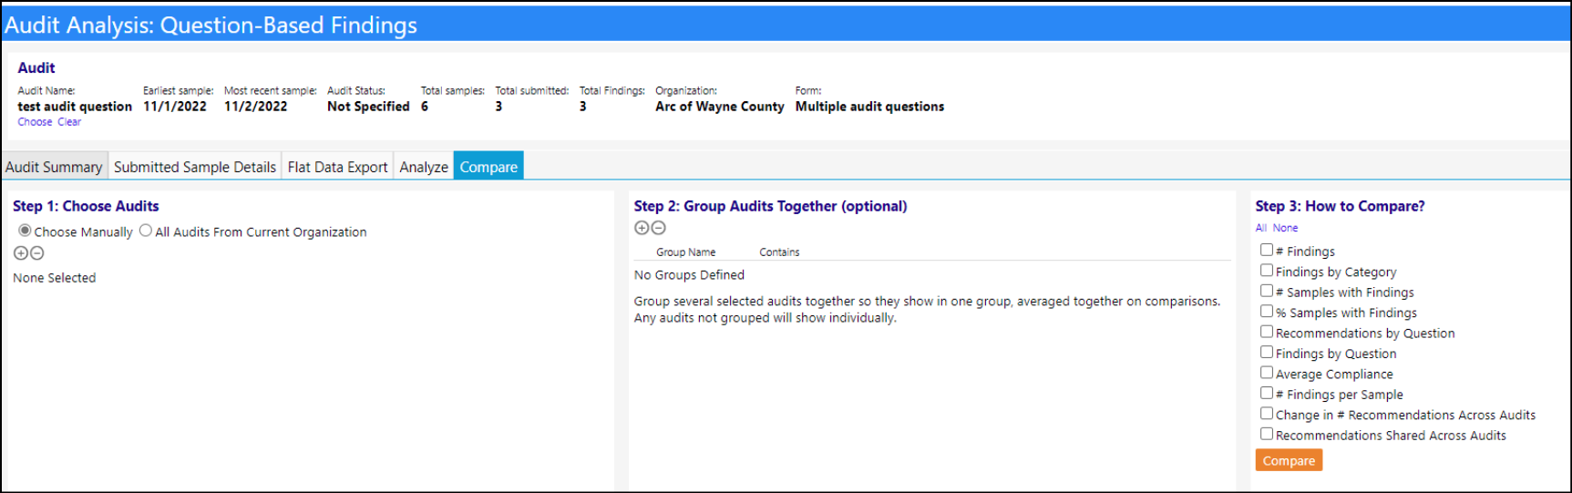Click 'Step 1: Choose Audits' heading
1572x493 pixels.
click(x=86, y=206)
